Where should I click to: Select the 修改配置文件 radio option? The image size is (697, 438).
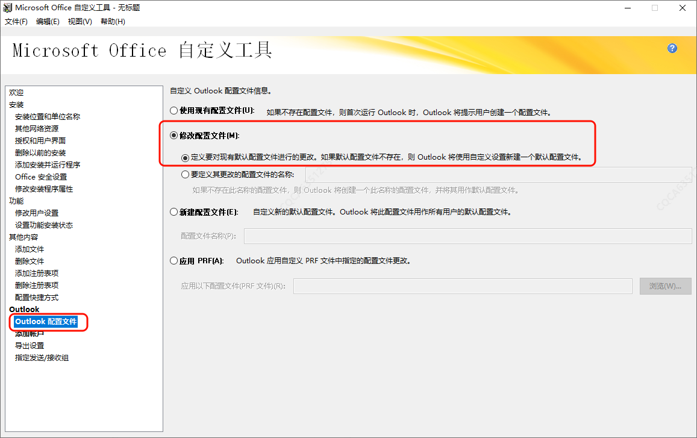(174, 136)
